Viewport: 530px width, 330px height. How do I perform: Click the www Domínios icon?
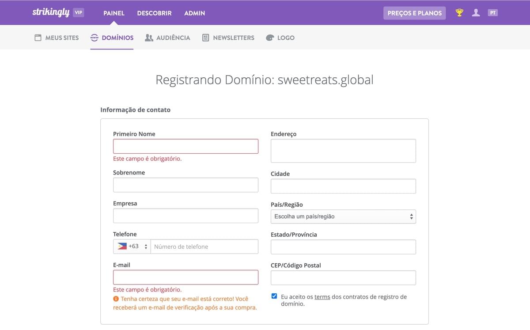(94, 38)
